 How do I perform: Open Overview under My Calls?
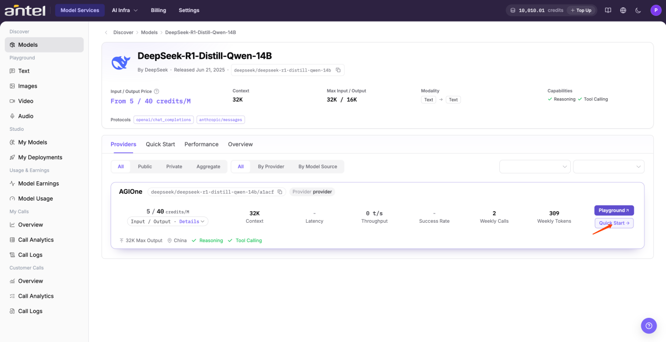point(44,225)
